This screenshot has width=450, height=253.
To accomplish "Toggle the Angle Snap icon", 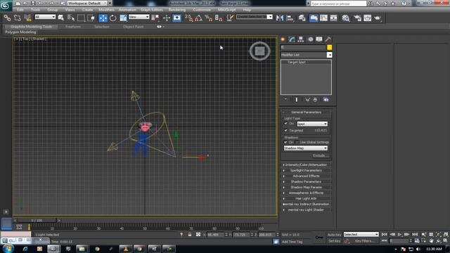I will pyautogui.click(x=198, y=18).
